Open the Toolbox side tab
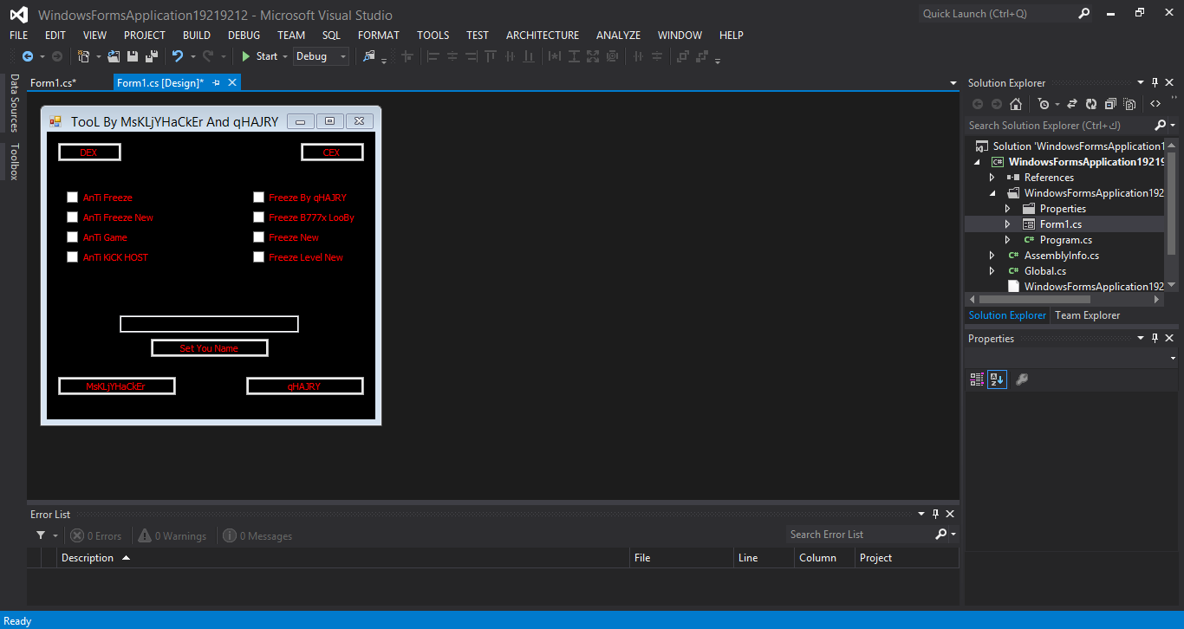This screenshot has height=629, width=1184. pos(15,162)
